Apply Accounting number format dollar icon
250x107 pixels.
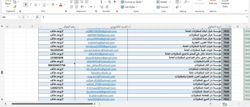pyautogui.click(x=101, y=2)
